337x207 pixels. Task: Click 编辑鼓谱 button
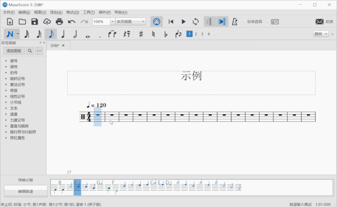(x=26, y=191)
